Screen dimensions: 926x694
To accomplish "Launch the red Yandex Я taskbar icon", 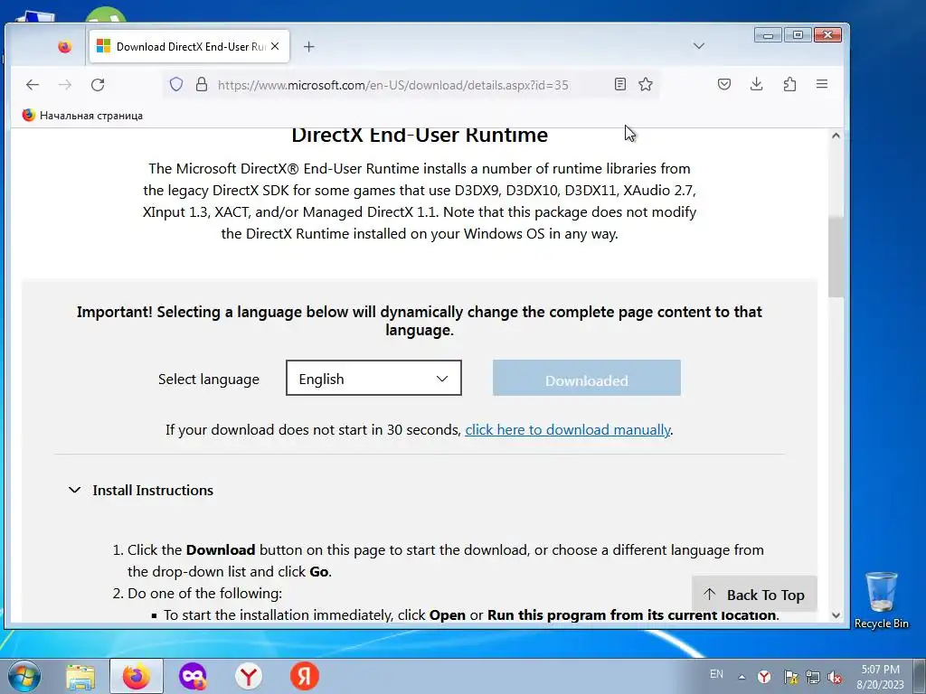I will click(x=305, y=676).
